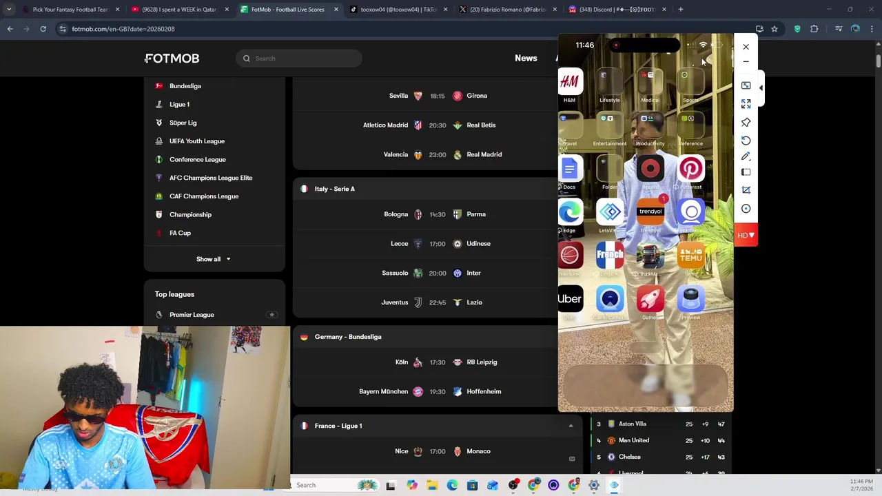This screenshot has width=882, height=496.
Task: Open Pinterest app on phone screen
Action: click(690, 169)
